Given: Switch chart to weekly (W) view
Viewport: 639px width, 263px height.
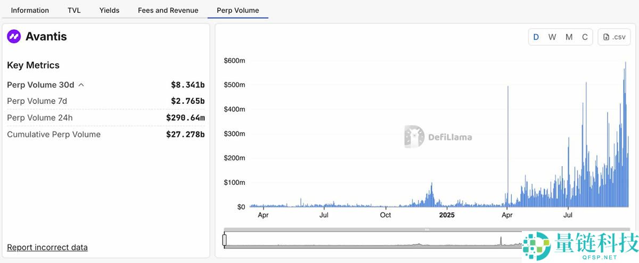Looking at the screenshot, I should (552, 37).
